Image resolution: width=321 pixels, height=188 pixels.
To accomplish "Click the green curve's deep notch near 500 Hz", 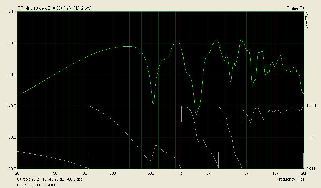I will point(153,104).
